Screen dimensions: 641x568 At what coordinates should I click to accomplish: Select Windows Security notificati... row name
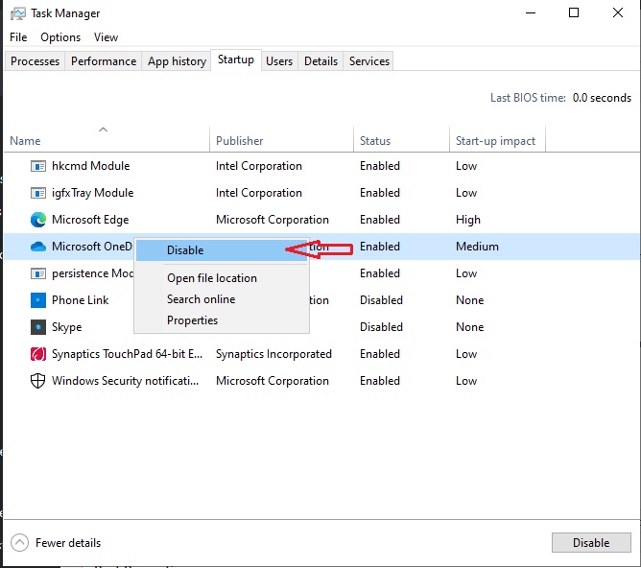(x=125, y=381)
